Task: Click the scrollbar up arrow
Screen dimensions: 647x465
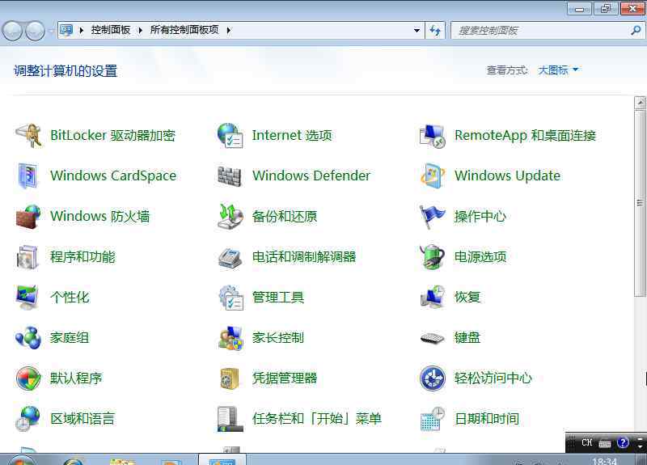Action: tap(640, 103)
